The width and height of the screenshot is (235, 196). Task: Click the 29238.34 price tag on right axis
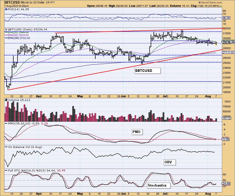pos(228,42)
